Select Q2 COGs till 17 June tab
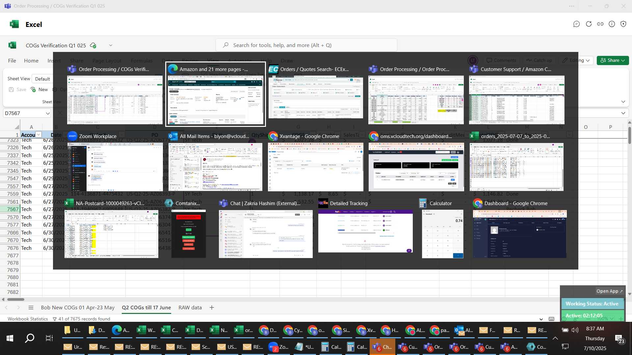Viewport: 632px width, 355px height. pos(146,308)
